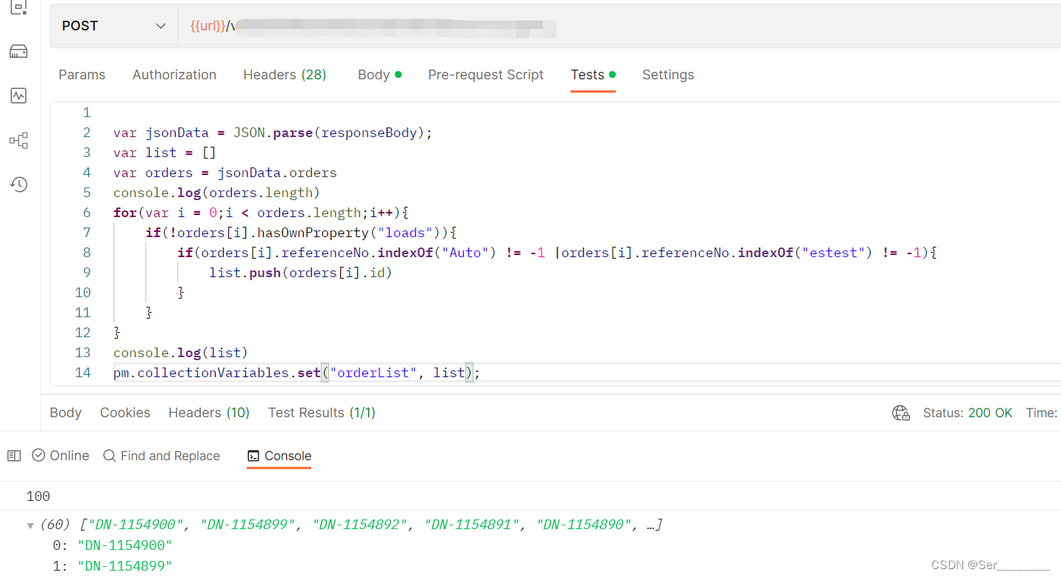Switch to the Authorization tab
Viewport: 1061px width, 578px height.
pos(174,74)
